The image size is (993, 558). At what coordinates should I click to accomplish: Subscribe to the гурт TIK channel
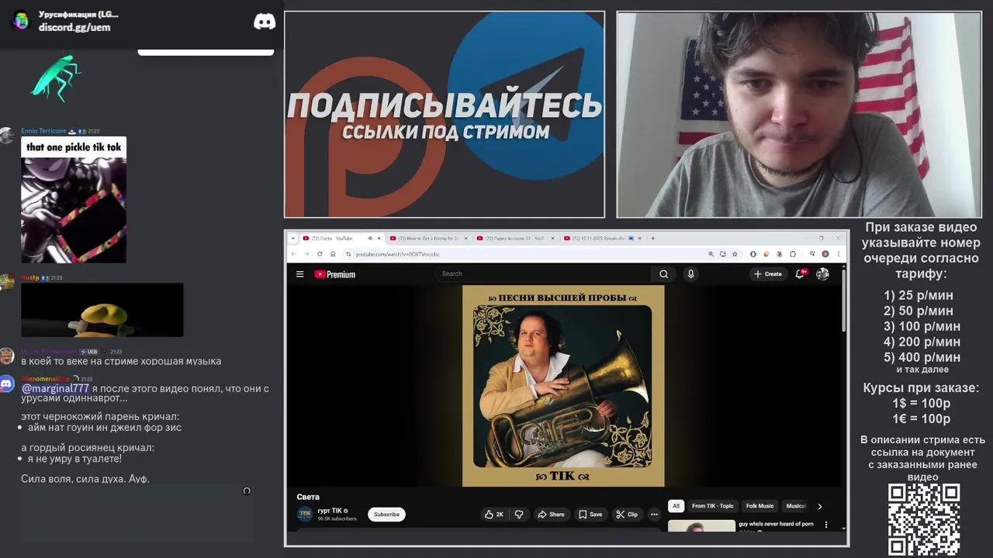386,514
